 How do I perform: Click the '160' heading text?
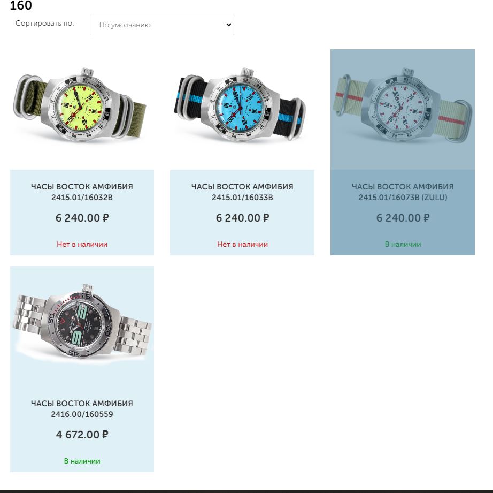pos(21,5)
